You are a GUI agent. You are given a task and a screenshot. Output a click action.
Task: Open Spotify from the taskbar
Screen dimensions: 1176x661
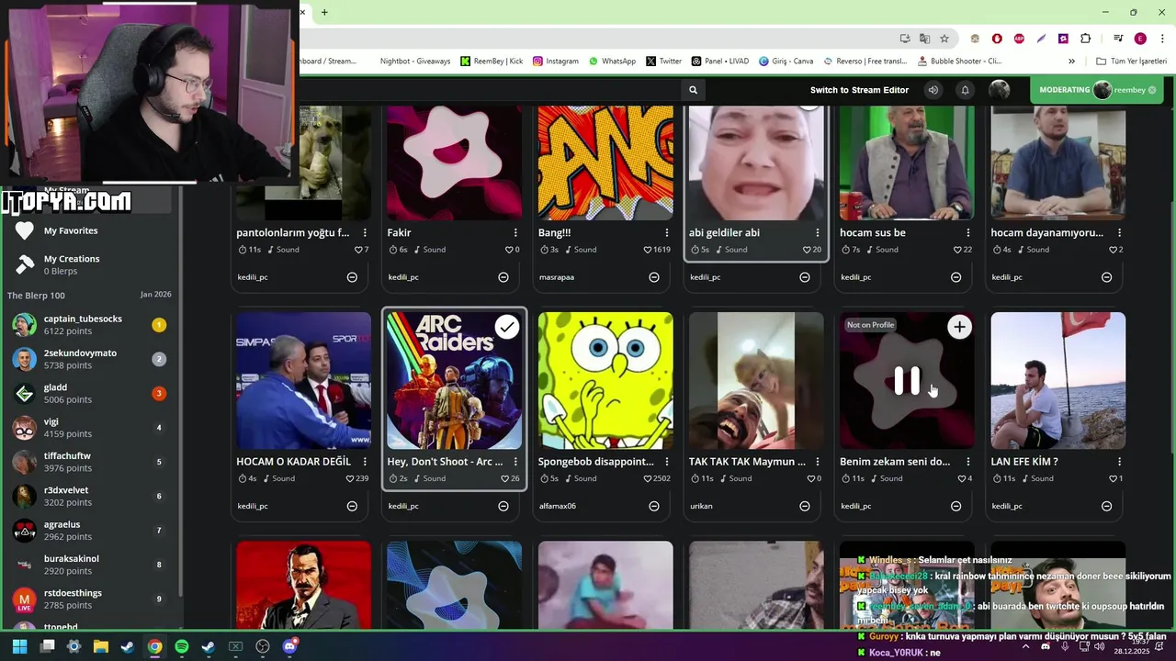pyautogui.click(x=182, y=646)
